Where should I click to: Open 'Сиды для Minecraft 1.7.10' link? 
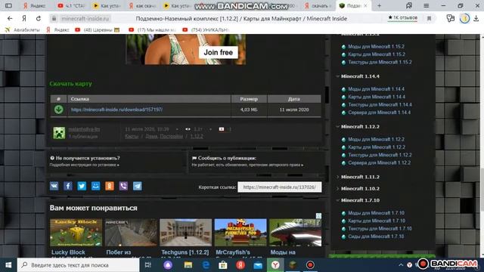(376, 236)
